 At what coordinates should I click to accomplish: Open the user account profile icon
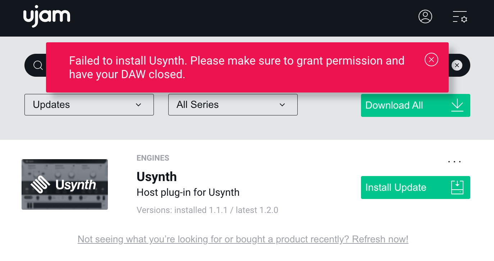pyautogui.click(x=425, y=17)
